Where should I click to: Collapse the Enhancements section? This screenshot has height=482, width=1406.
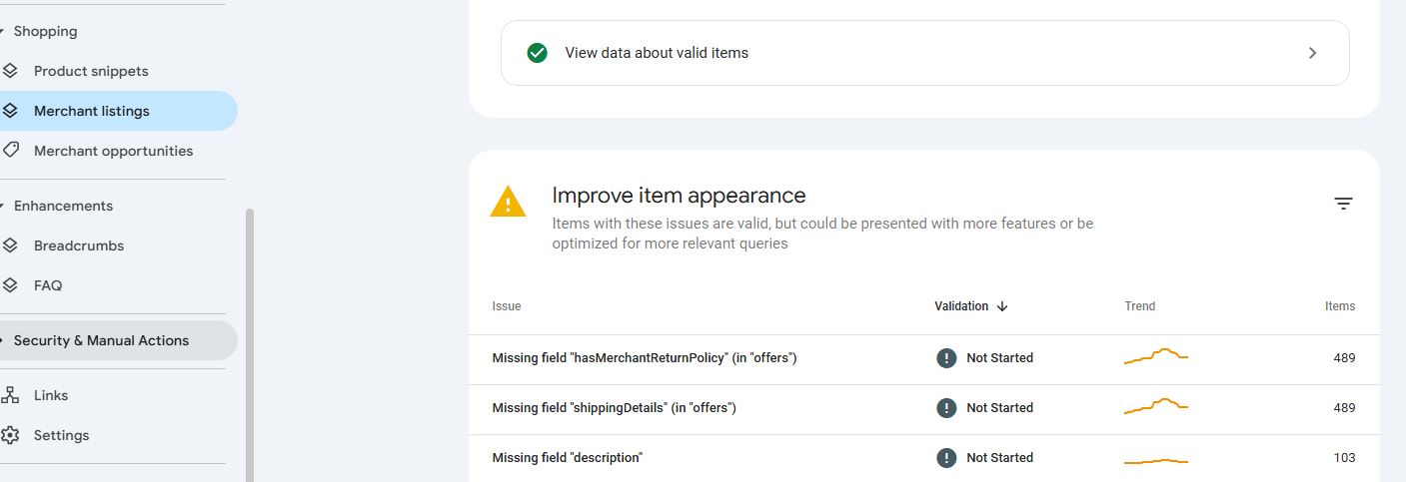click(3, 206)
